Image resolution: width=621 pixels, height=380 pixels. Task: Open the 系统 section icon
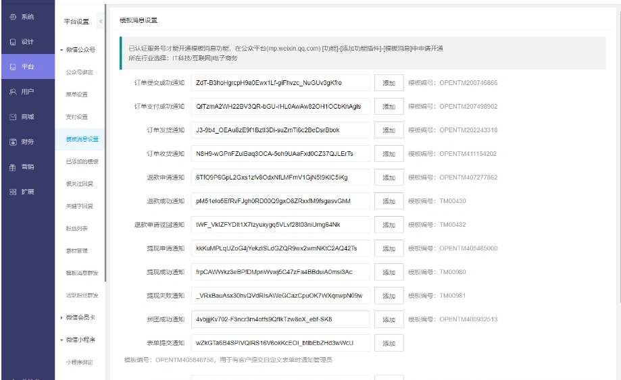tap(13, 17)
